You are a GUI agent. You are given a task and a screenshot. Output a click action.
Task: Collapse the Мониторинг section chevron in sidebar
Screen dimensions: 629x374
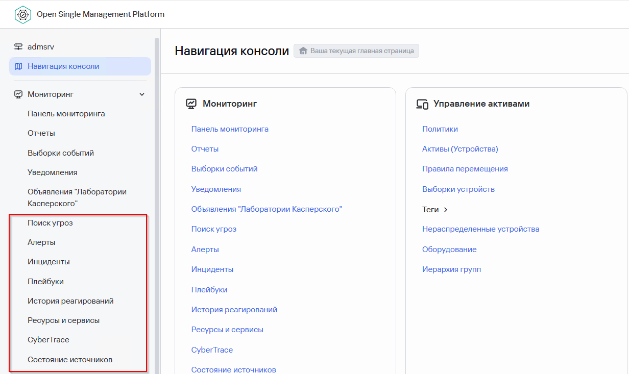pyautogui.click(x=142, y=94)
